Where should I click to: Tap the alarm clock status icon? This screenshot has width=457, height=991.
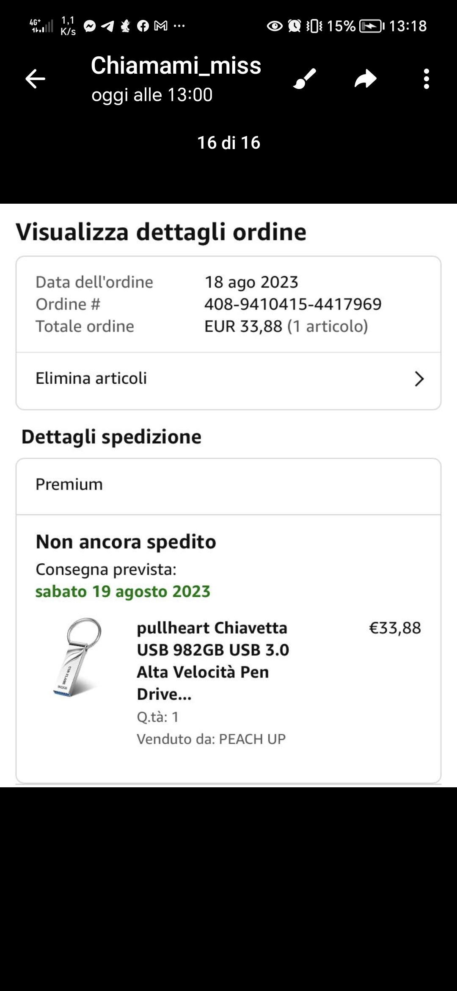coord(295,26)
